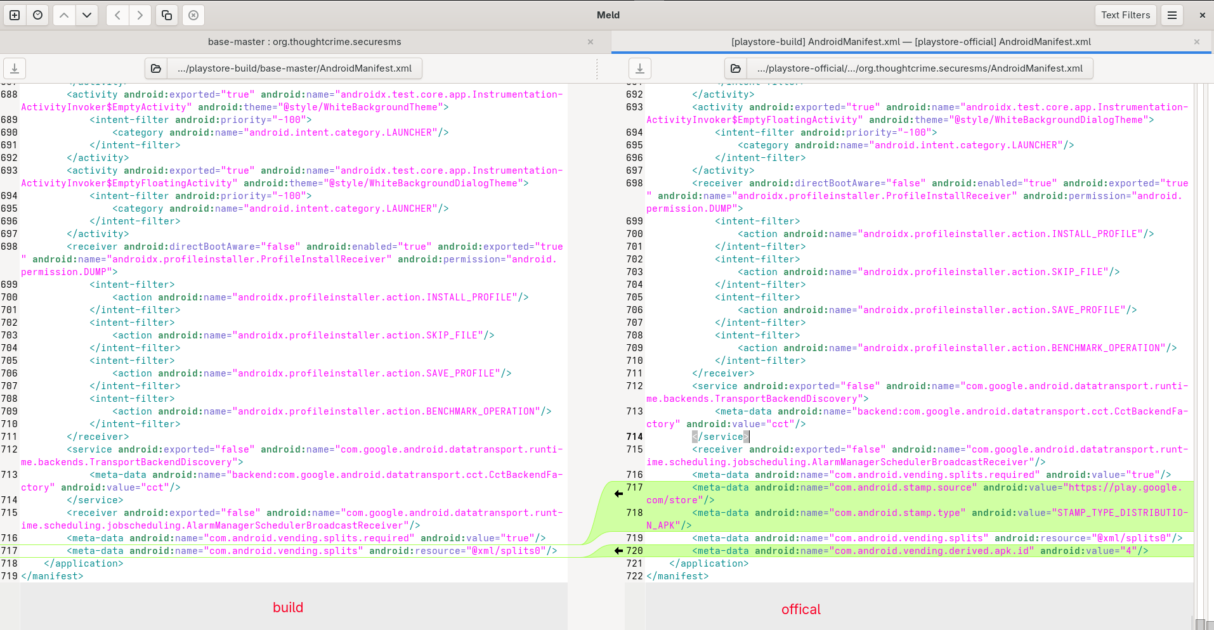Click left pane line 712 TransportBackendDiscovery service
1214x630 pixels.
point(292,456)
